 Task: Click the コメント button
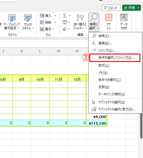(111, 8)
